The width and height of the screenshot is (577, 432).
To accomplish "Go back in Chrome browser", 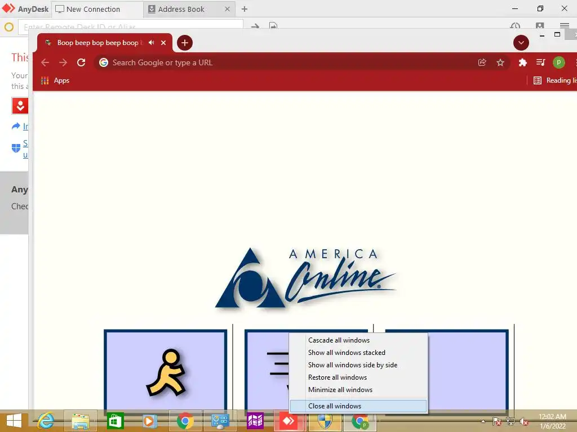I will (45, 62).
